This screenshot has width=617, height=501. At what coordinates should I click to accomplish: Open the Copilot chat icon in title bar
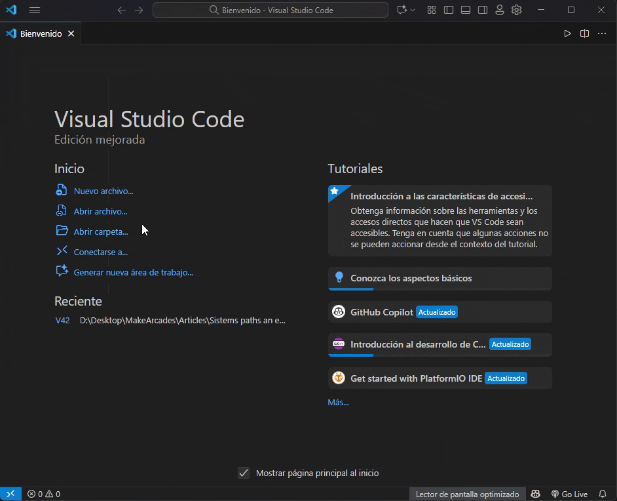coord(402,10)
